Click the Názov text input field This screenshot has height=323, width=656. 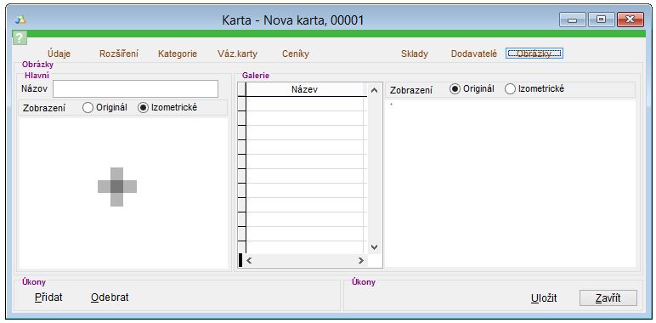pos(136,88)
